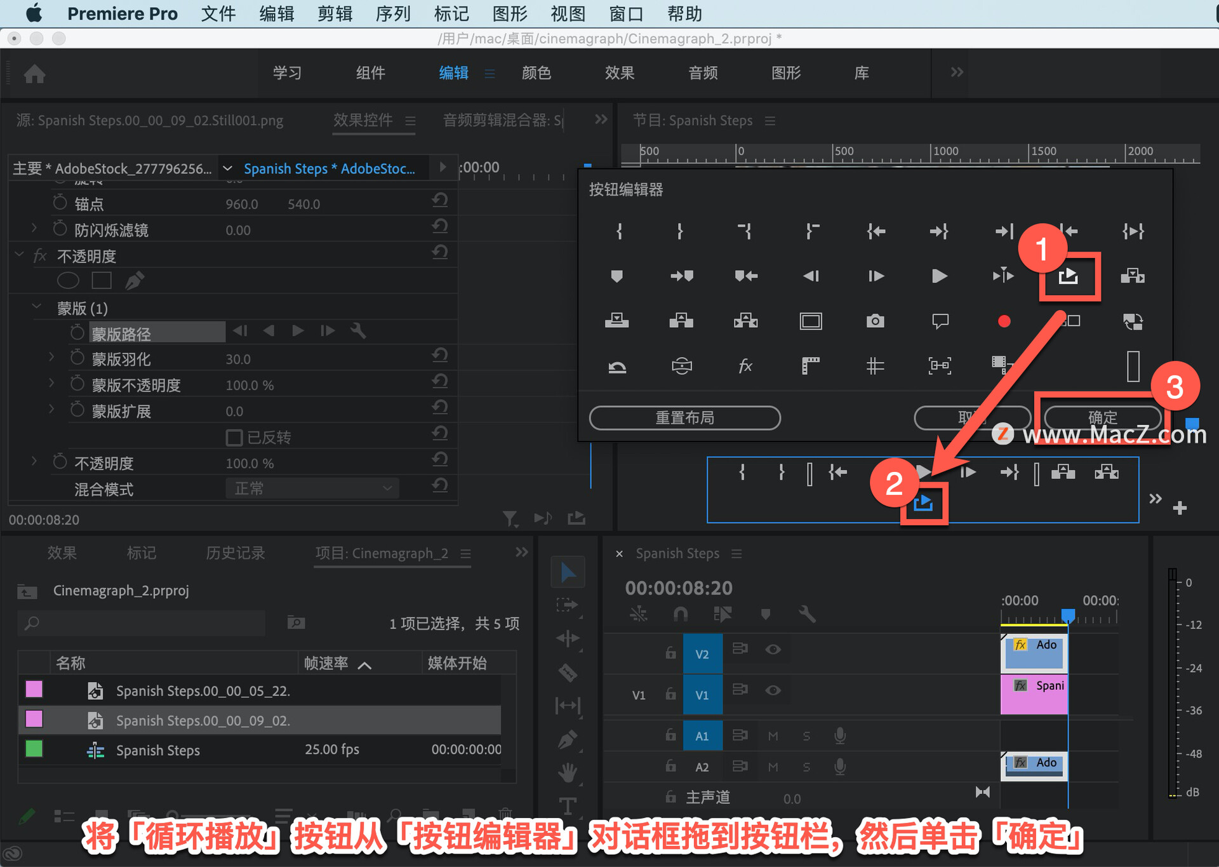1219x867 pixels.
Task: Toggle V2 track output eye icon
Action: click(773, 649)
